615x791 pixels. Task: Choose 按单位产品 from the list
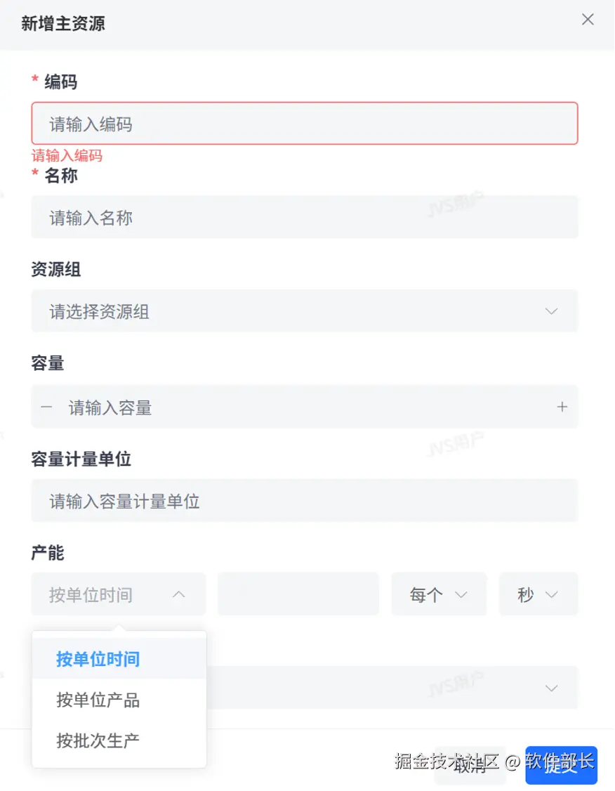[x=98, y=700]
